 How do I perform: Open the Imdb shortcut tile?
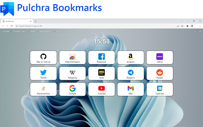(101, 73)
